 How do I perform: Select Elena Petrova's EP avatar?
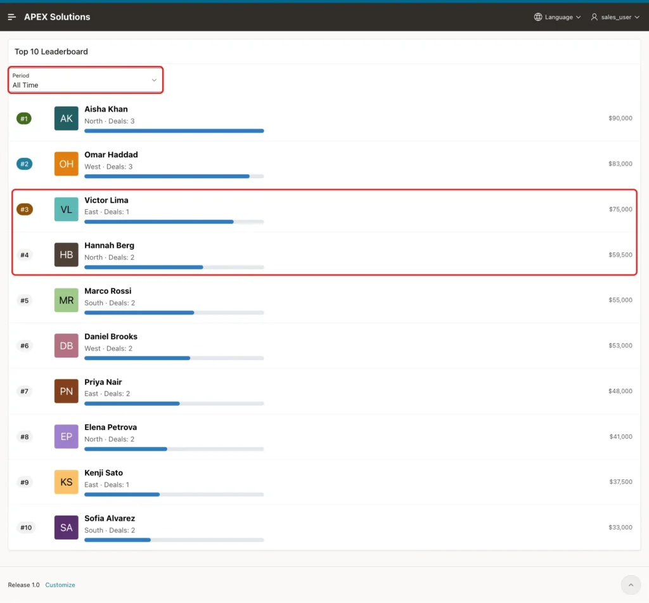(66, 436)
